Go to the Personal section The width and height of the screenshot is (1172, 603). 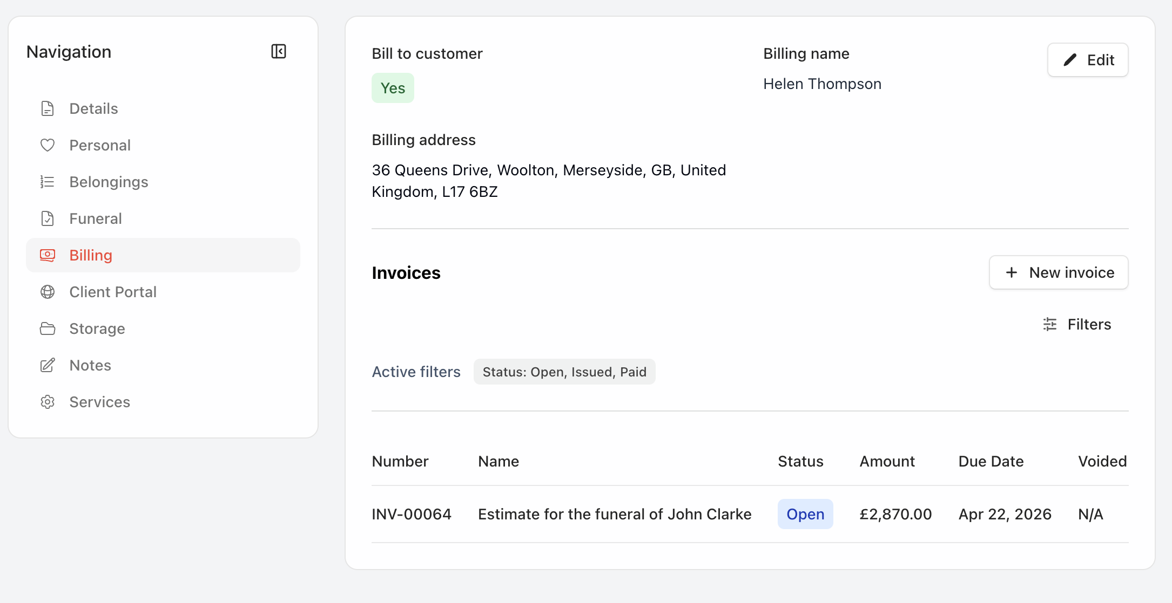(x=100, y=145)
